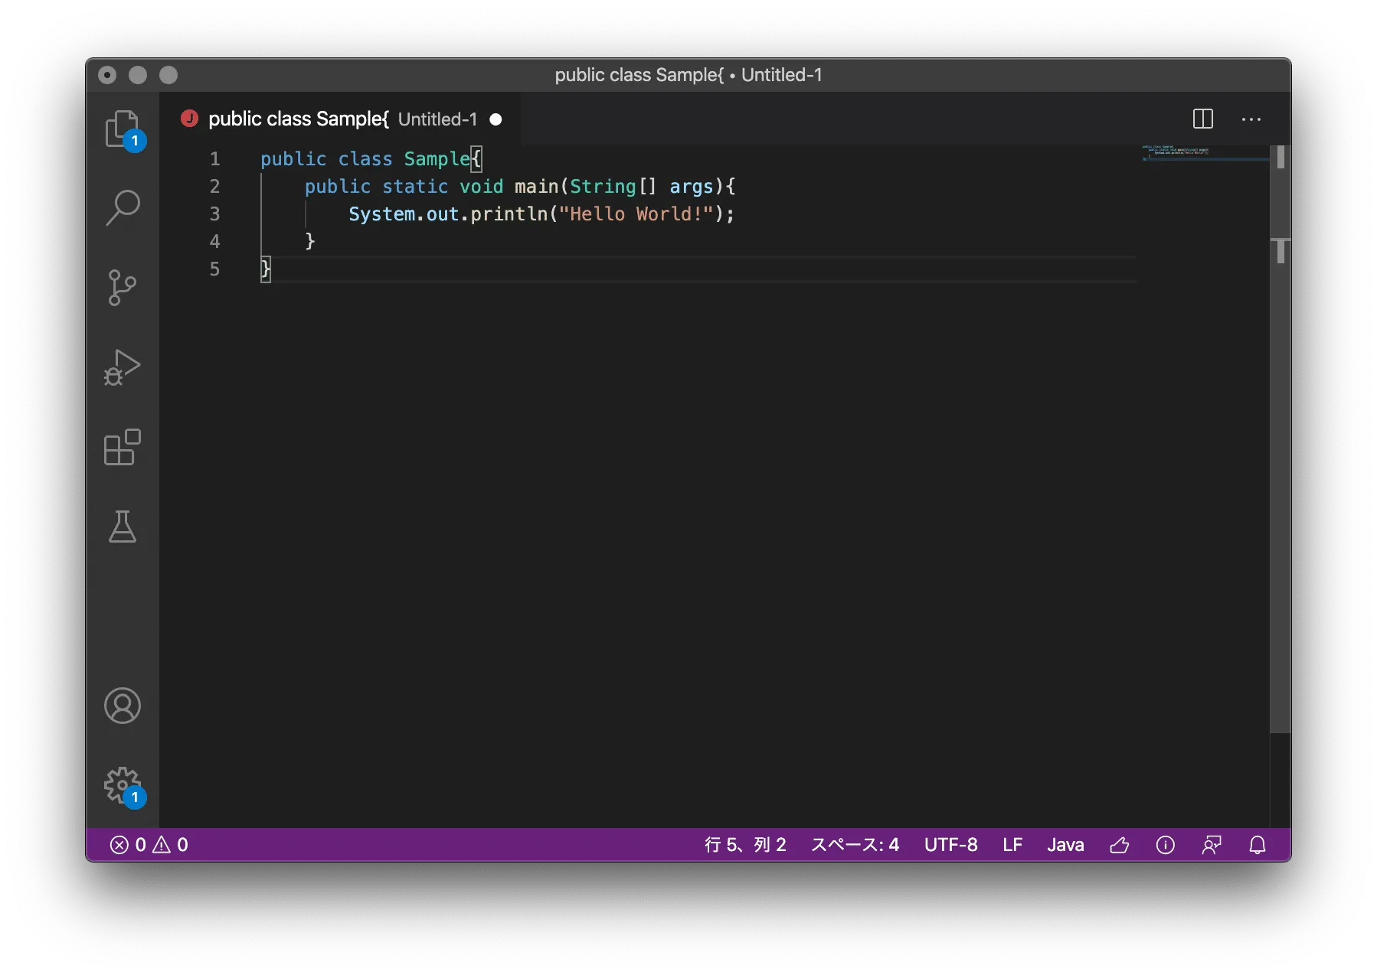The height and width of the screenshot is (975, 1377).
Task: Open the Search view magnifier icon
Action: [123, 207]
